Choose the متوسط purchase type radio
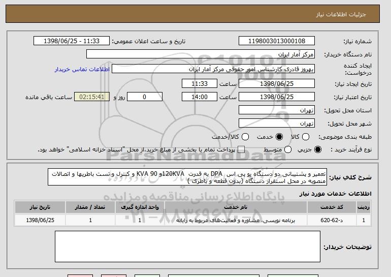Image resolution: width=391 pixels, height=277 pixels. pyautogui.click(x=288, y=150)
